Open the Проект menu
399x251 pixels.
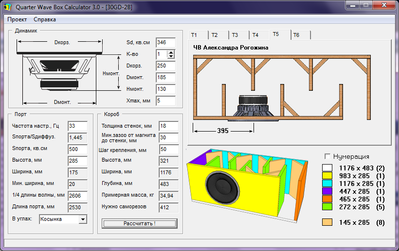(x=17, y=19)
